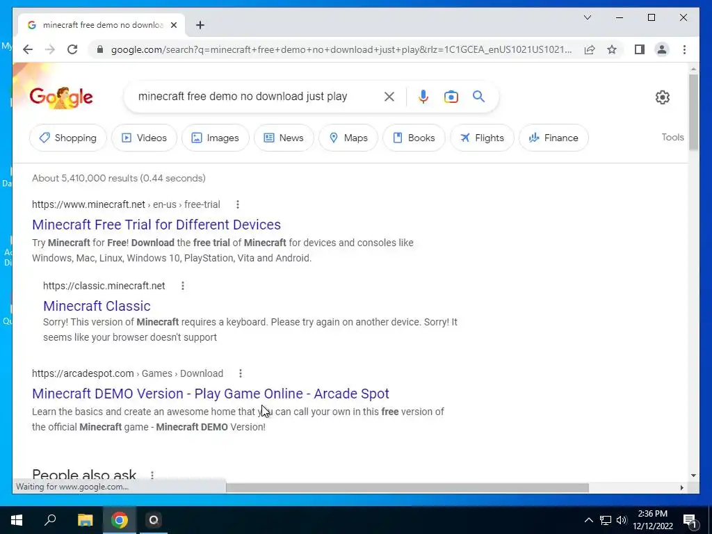
Task: Click the browser forward arrow
Action: point(50,49)
